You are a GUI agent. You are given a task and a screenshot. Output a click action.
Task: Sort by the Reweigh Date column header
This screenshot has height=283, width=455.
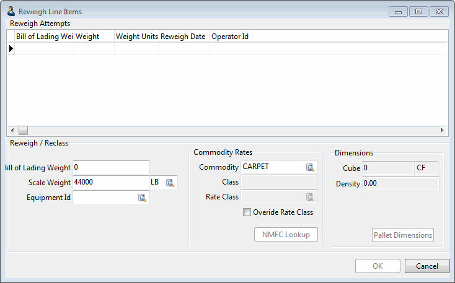click(183, 37)
